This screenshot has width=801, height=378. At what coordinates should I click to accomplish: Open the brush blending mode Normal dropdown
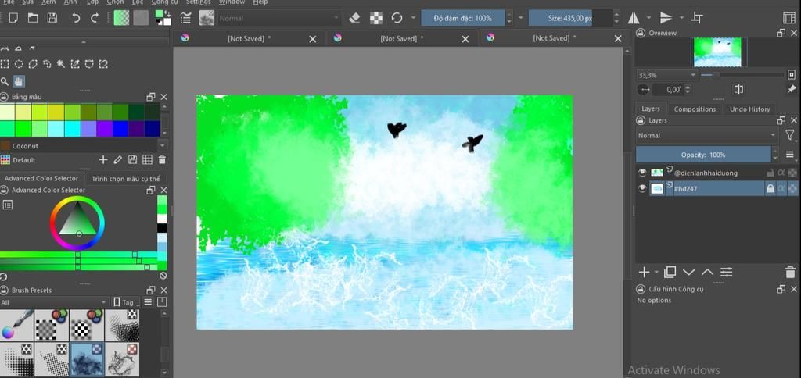pos(279,19)
